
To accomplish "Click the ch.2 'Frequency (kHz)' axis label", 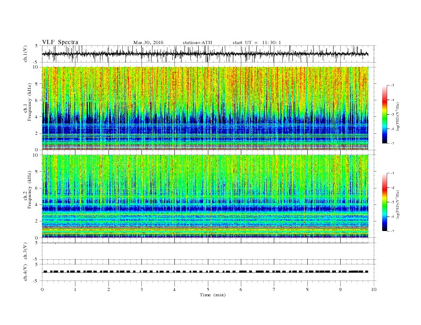I will [x=30, y=190].
